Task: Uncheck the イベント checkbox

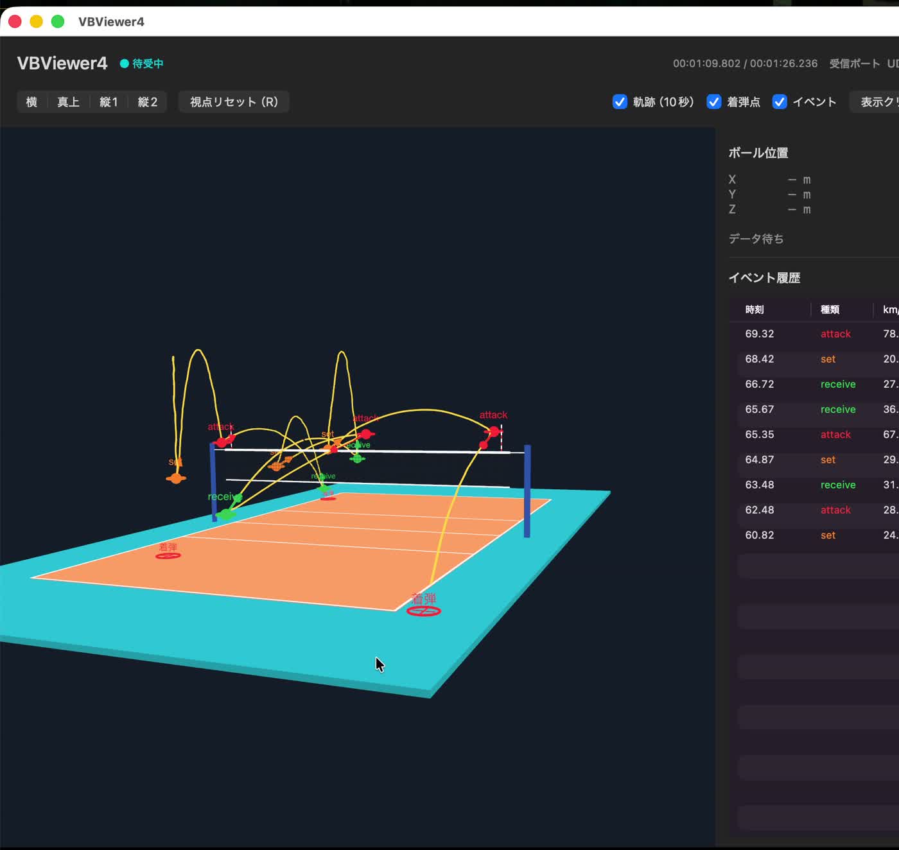Action: click(x=779, y=102)
